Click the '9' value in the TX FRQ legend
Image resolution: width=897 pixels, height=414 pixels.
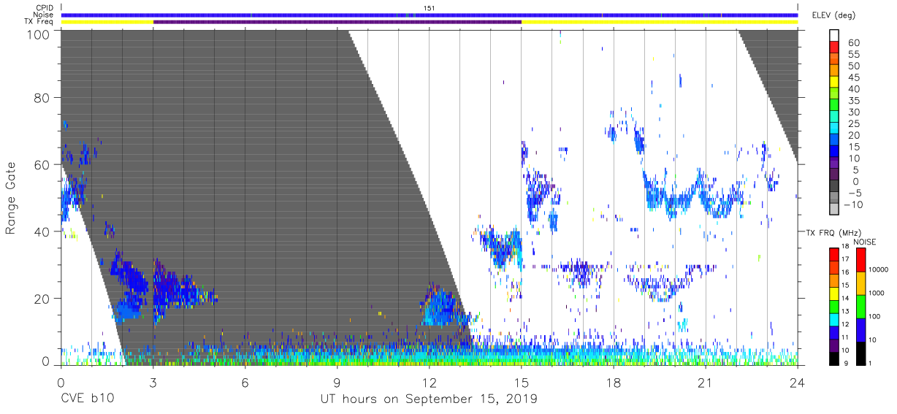coord(846,364)
